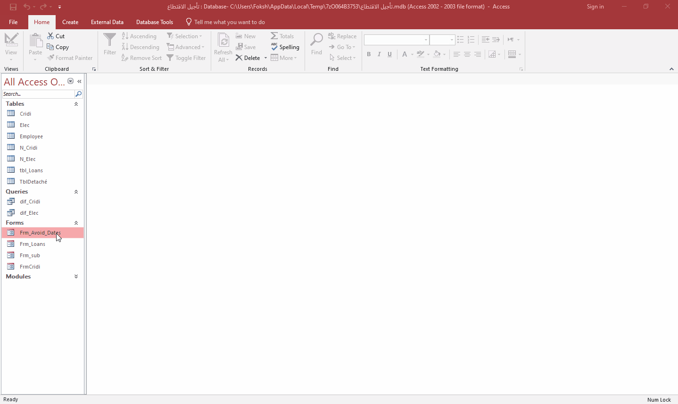
Task: Switch to Database Tools tab
Action: click(x=154, y=22)
